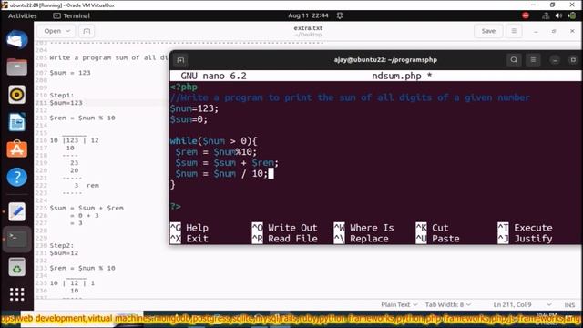The image size is (583, 328).
Task: Click the $num = $num / 10; line
Action: click(x=221, y=174)
